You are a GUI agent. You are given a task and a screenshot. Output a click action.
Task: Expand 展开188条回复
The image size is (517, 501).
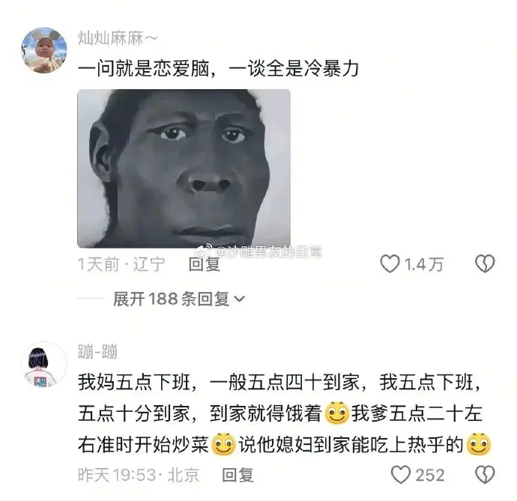click(179, 299)
